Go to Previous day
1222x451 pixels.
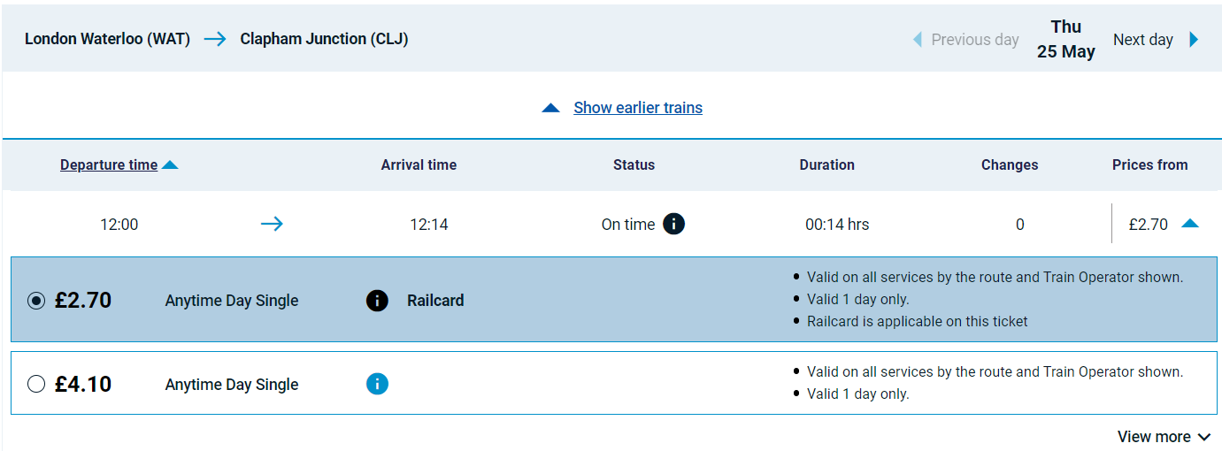(975, 40)
